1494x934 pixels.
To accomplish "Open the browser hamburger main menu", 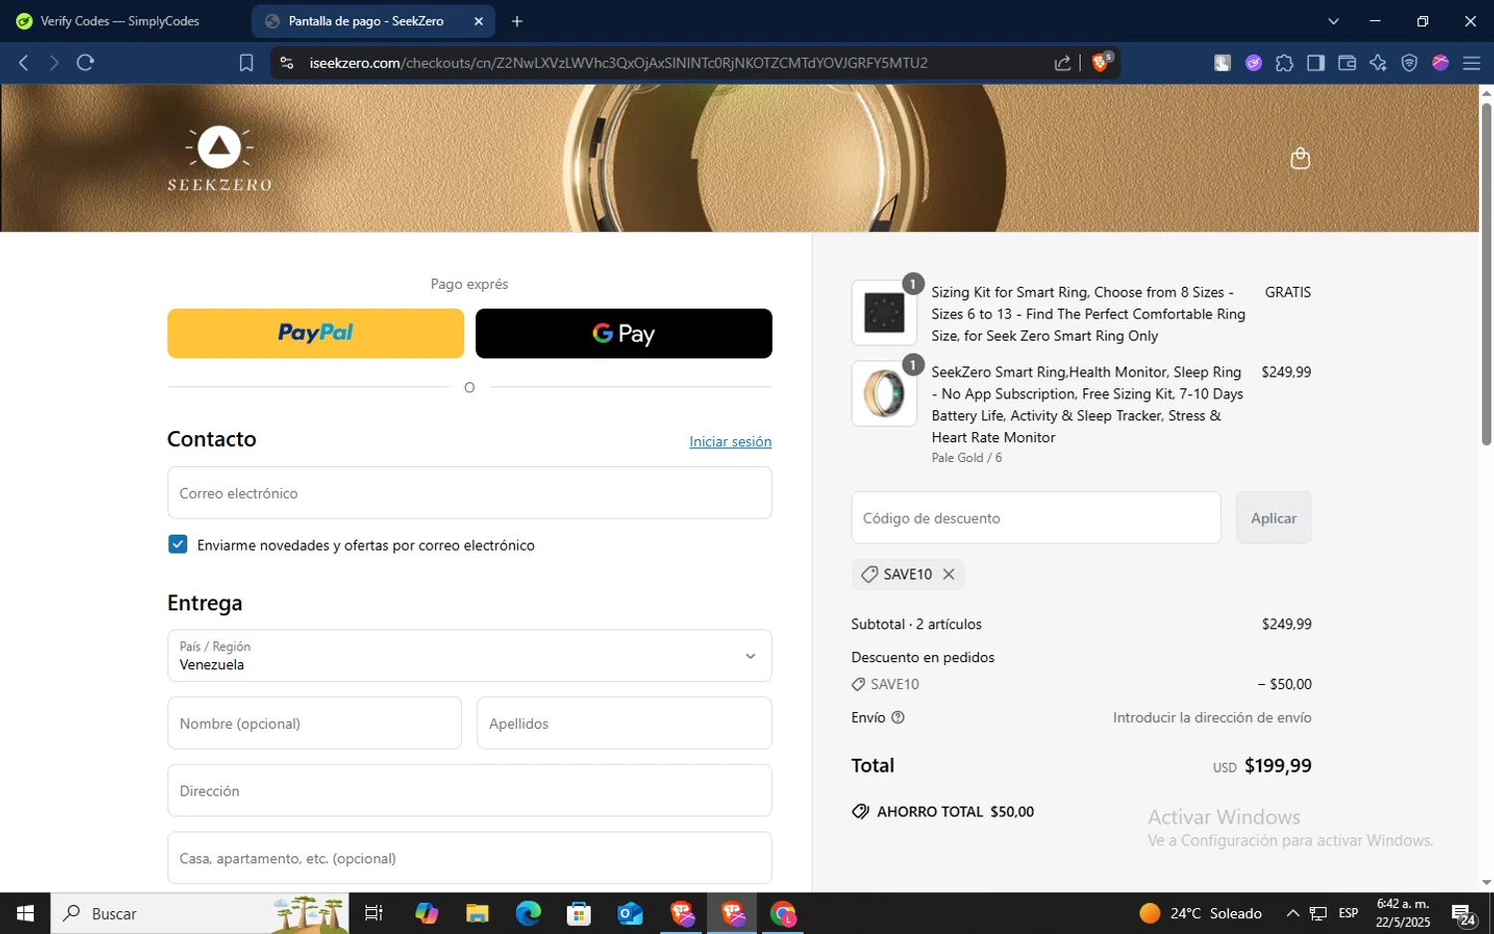I will click(1471, 63).
